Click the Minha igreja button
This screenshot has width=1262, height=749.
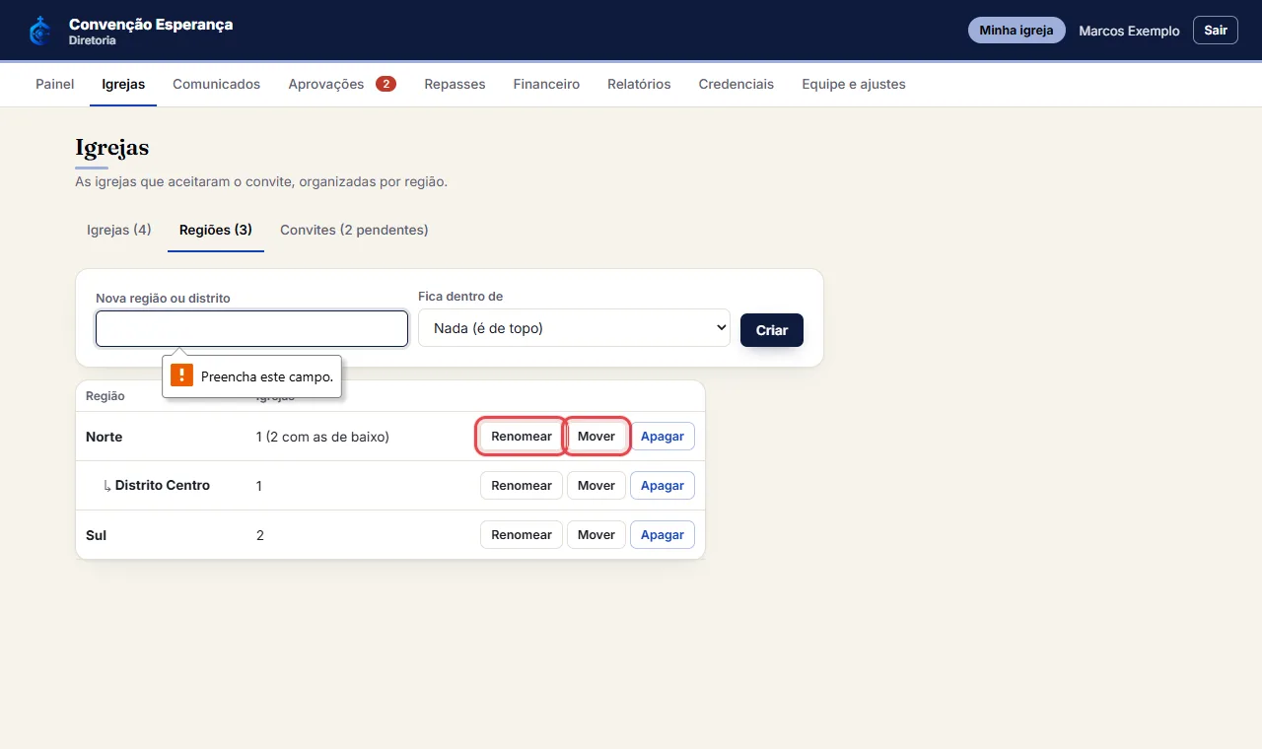1017,31
